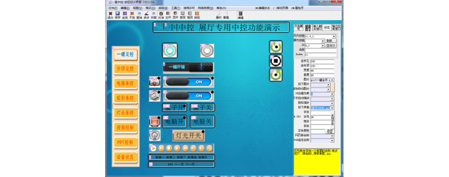The height and width of the screenshot is (177, 449).
Task: Select the red computer icon beside 电脑开
Action: [155, 121]
